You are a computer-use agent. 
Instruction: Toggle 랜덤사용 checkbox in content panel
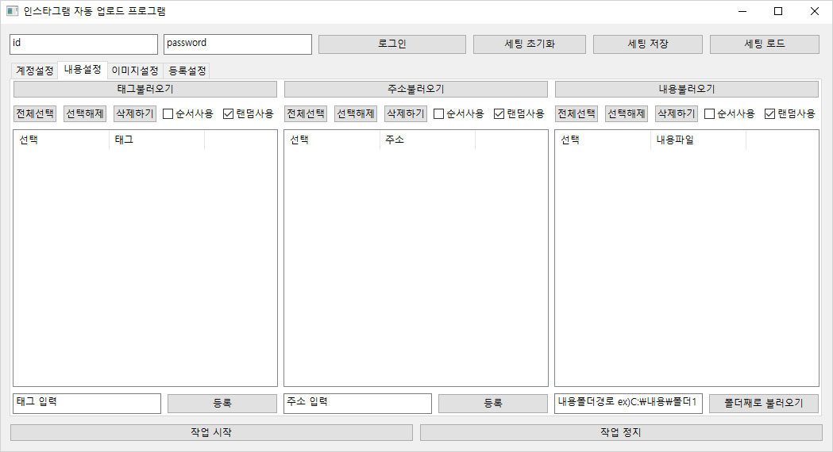pyautogui.click(x=790, y=113)
